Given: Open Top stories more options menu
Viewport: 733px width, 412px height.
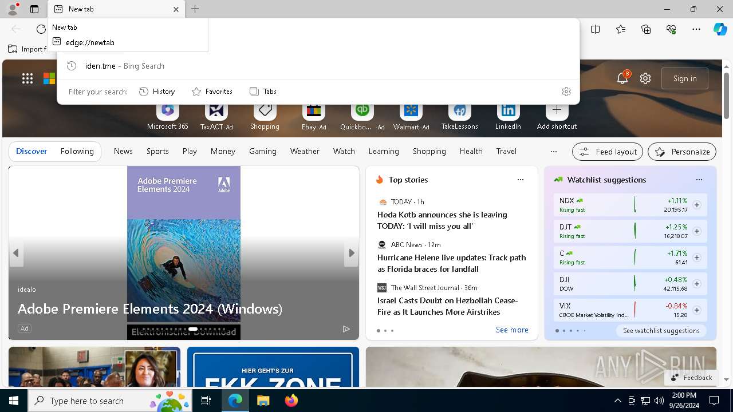Looking at the screenshot, I should click(521, 180).
